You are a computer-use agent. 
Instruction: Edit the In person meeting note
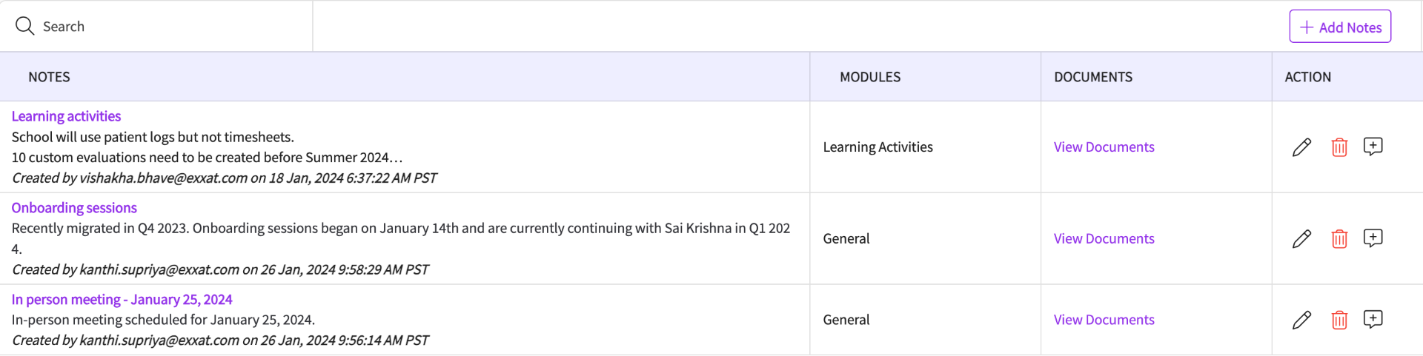pos(1301,320)
